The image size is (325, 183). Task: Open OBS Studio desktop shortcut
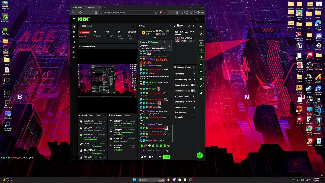tap(310, 67)
